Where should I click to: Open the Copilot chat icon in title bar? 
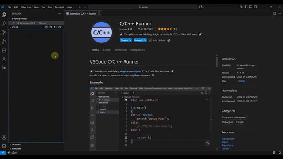pos(201,7)
